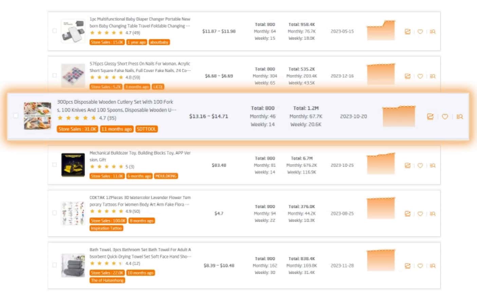Favorite the Baby Diaper Changer product

[420, 32]
